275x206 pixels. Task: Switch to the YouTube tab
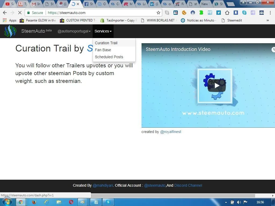[x=9, y=4]
